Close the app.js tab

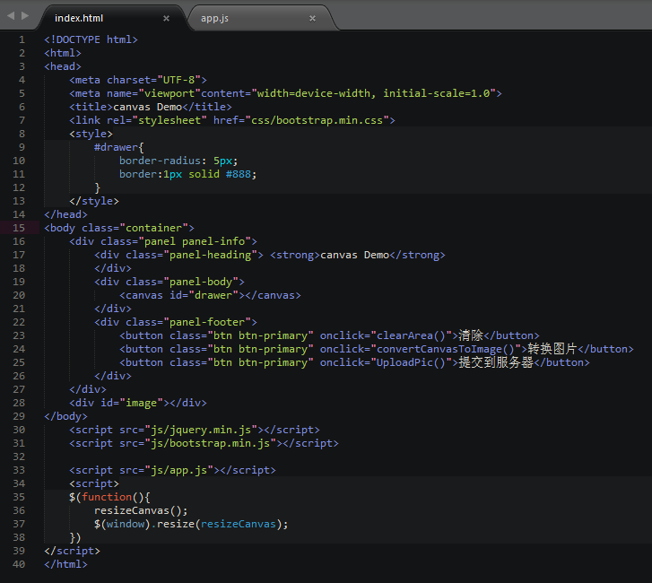tap(313, 18)
